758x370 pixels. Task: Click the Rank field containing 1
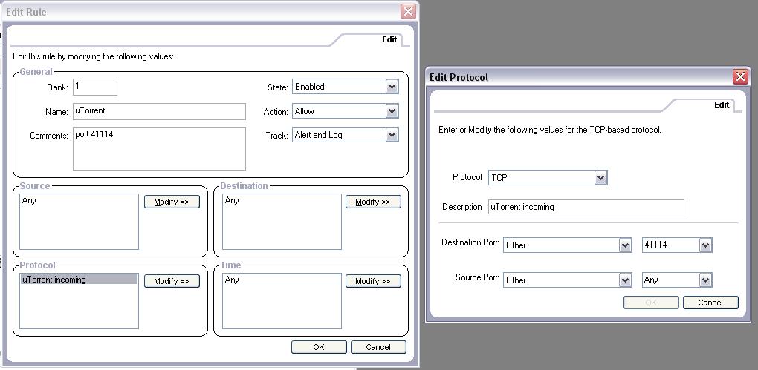(95, 87)
